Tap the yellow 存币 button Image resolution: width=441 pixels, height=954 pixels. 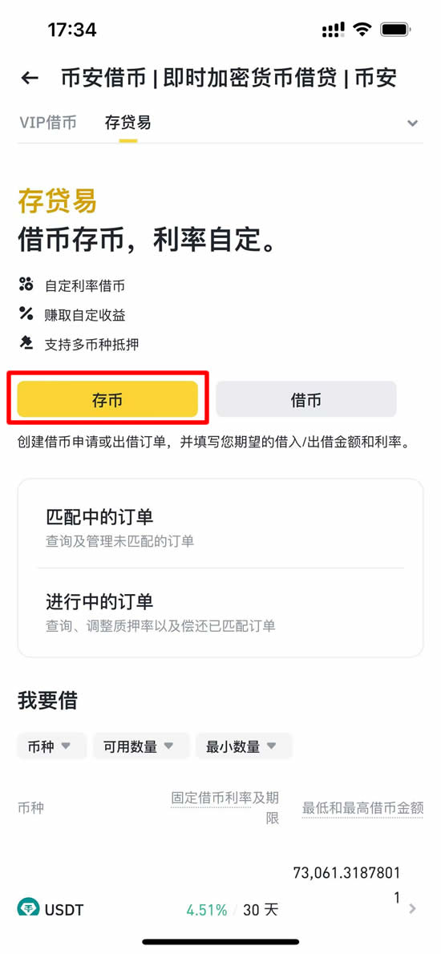[107, 400]
